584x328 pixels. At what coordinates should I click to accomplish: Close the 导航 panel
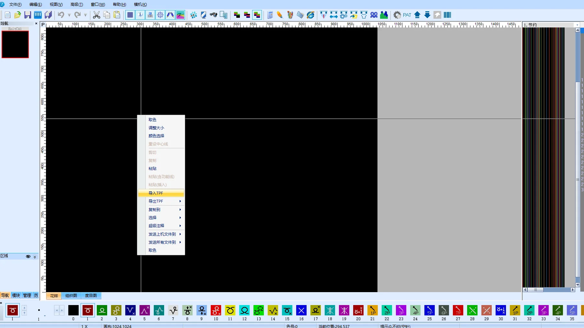tap(36, 23)
